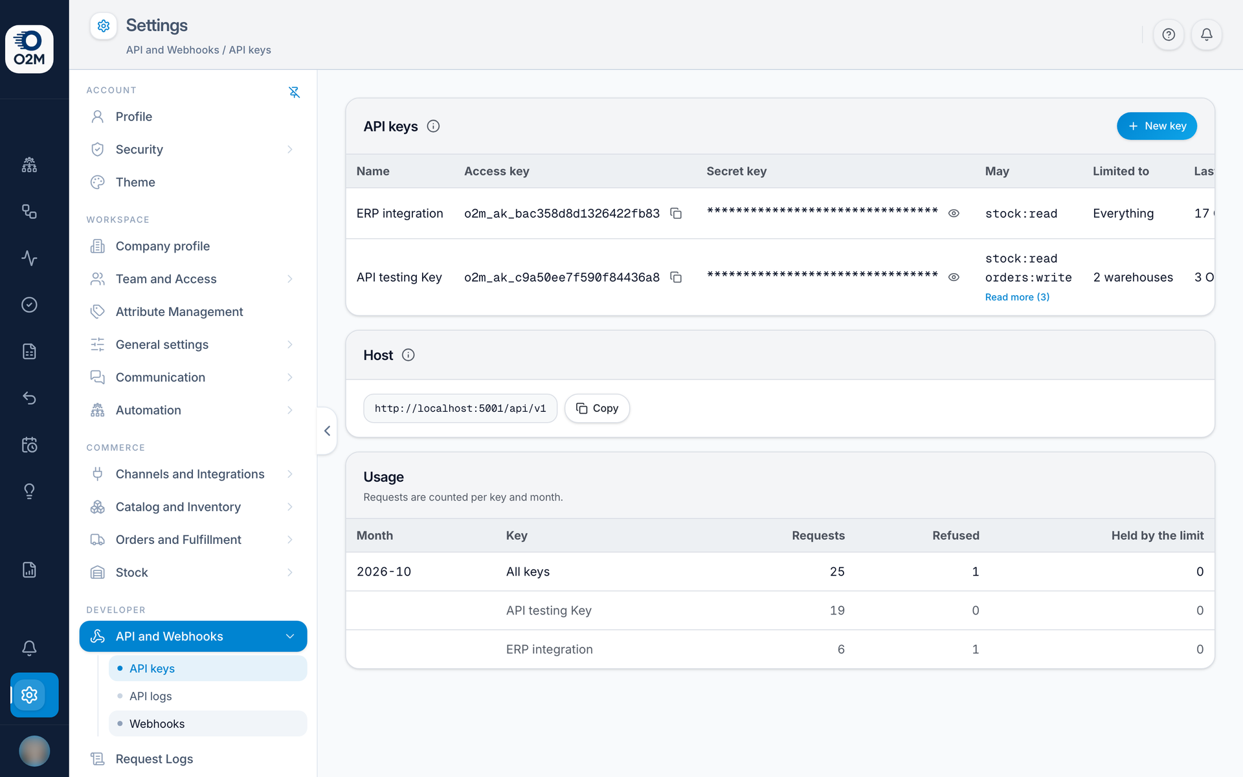Open the activity pulse icon in left rail
This screenshot has height=777, width=1243.
tap(29, 258)
